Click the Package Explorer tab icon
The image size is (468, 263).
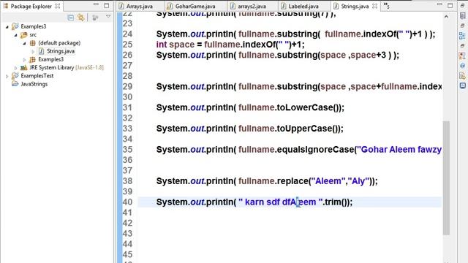coord(6,6)
